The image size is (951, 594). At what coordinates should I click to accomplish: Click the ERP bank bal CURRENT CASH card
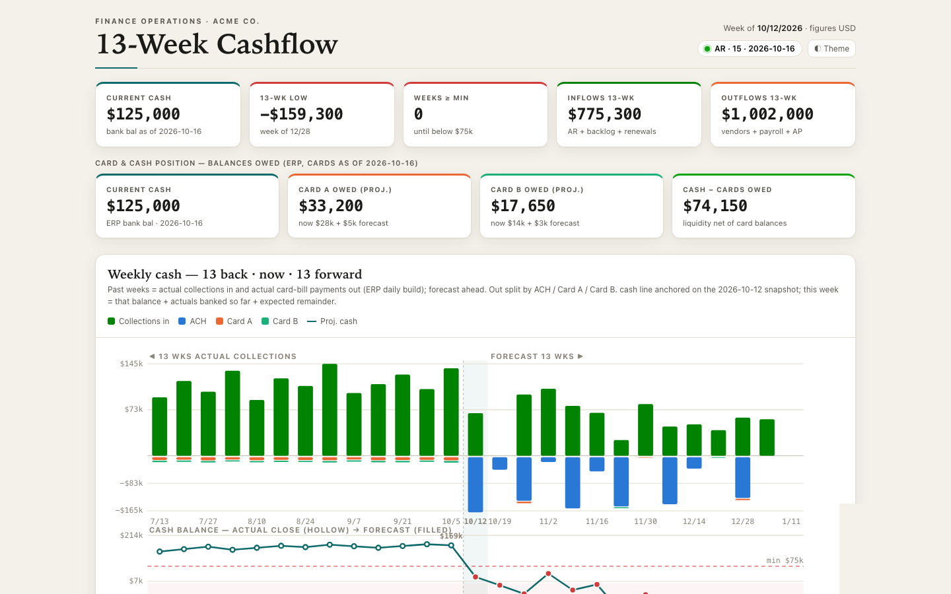tap(187, 206)
